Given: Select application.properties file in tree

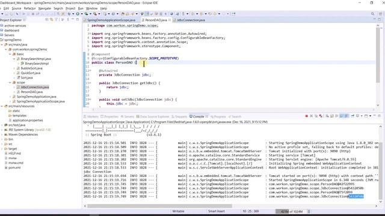Looking at the screenshot, I should coord(28,120).
